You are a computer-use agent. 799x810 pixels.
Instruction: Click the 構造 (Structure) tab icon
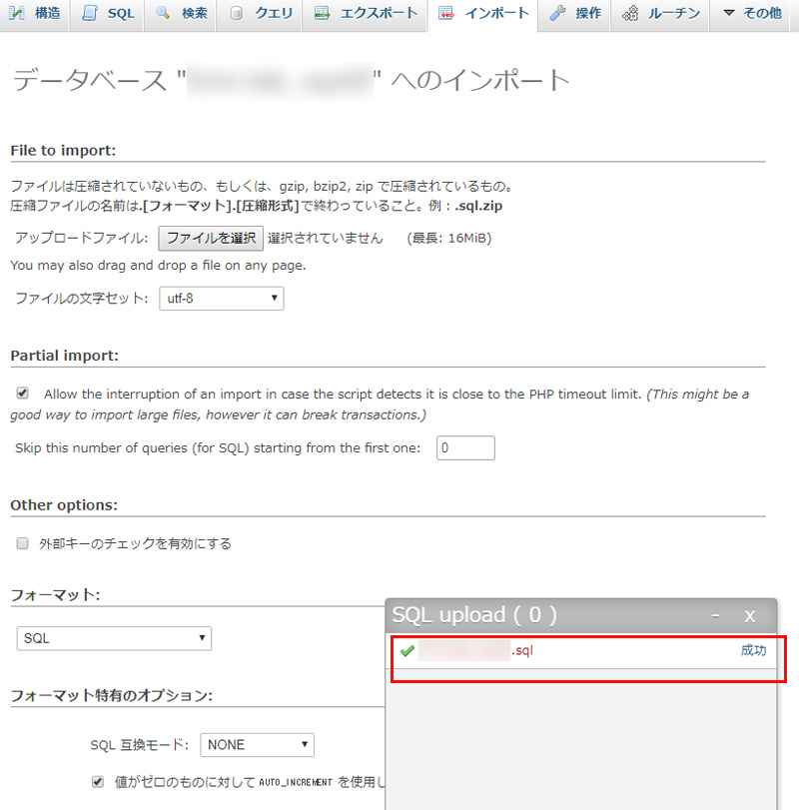[x=16, y=13]
